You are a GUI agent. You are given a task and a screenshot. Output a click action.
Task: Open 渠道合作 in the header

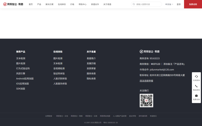coord(95,4)
